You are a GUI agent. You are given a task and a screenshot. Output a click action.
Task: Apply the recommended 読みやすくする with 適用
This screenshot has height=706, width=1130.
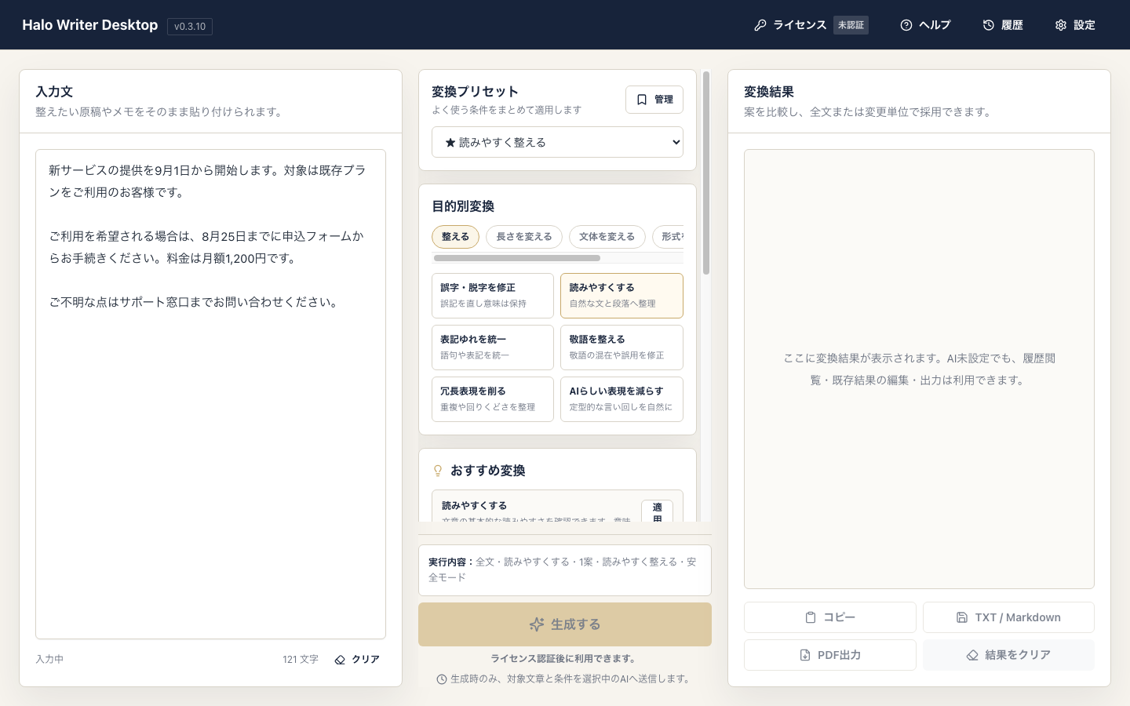tap(657, 511)
